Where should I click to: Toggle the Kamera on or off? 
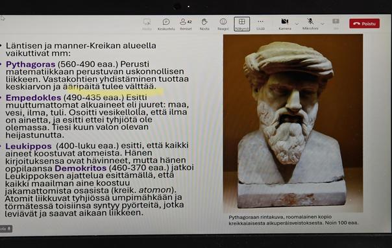point(285,25)
